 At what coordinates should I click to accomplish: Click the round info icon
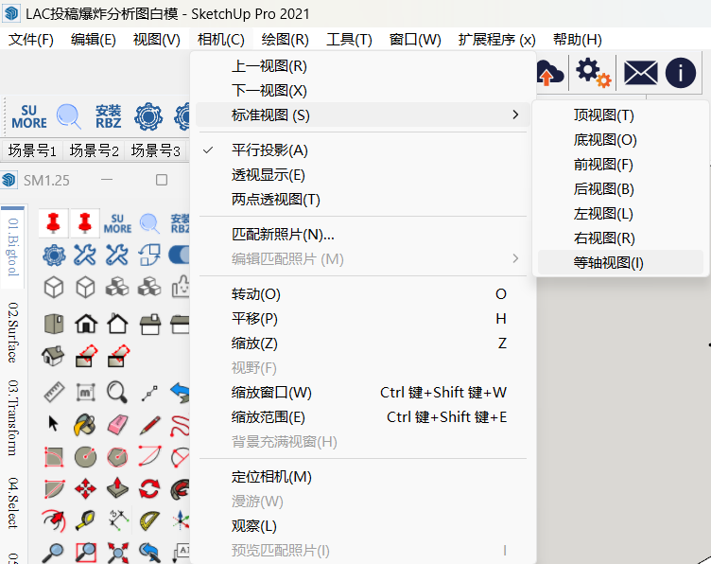680,73
